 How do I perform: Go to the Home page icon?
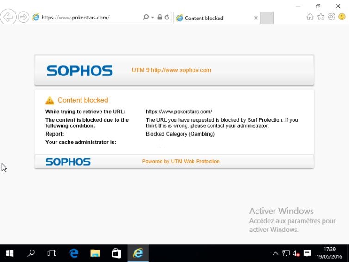pos(310,17)
